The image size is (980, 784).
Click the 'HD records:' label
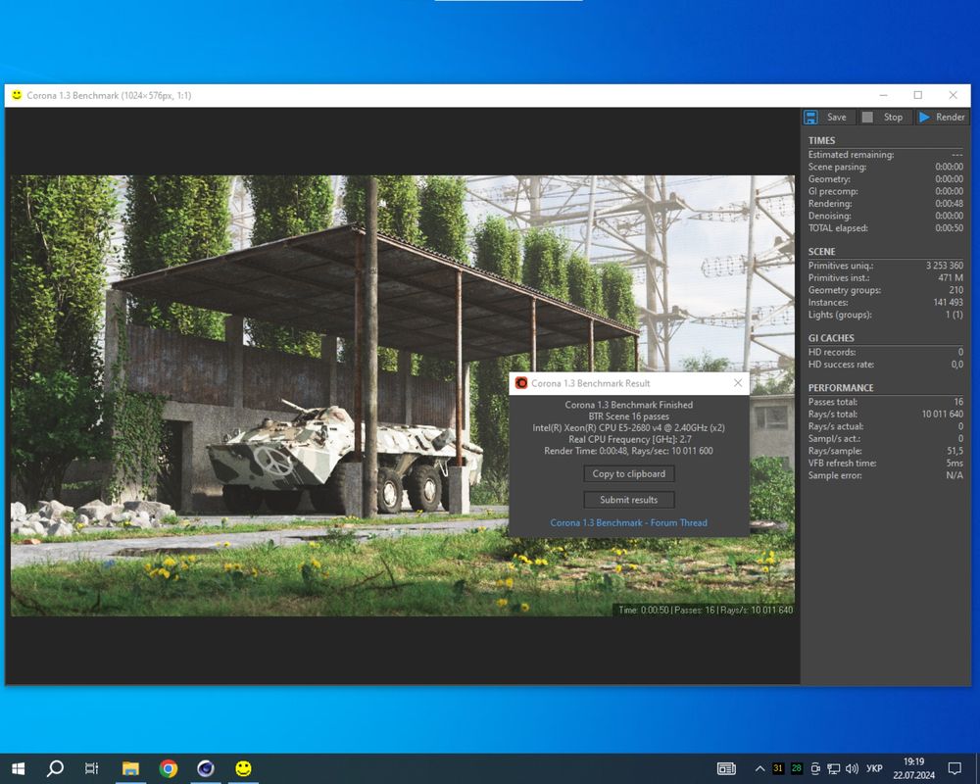[x=832, y=352]
